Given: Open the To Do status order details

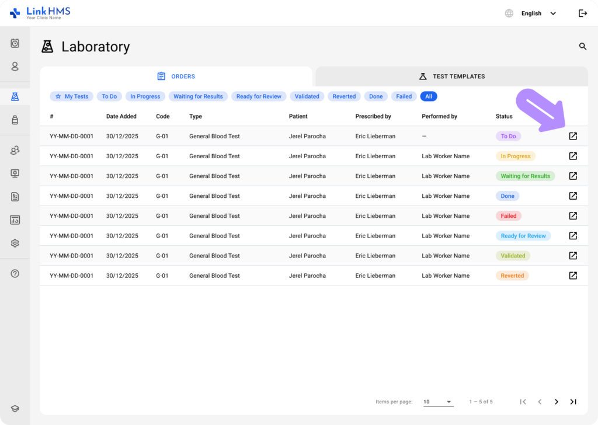Looking at the screenshot, I should pyautogui.click(x=573, y=136).
